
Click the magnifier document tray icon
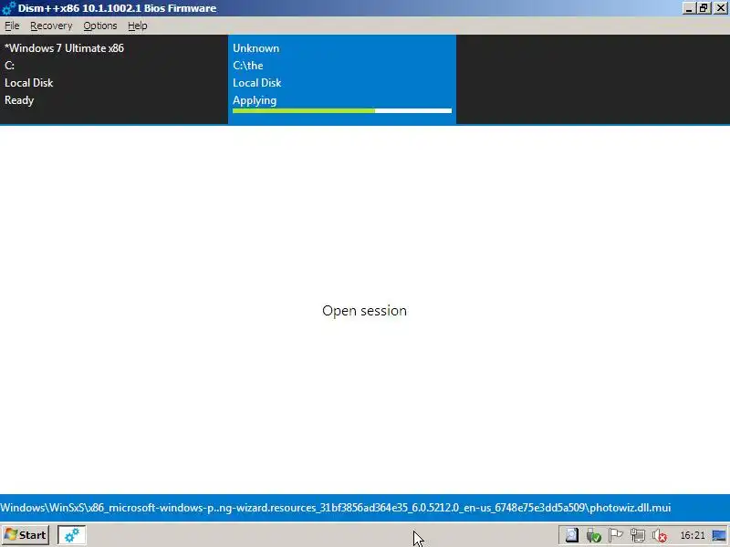[x=572, y=535]
